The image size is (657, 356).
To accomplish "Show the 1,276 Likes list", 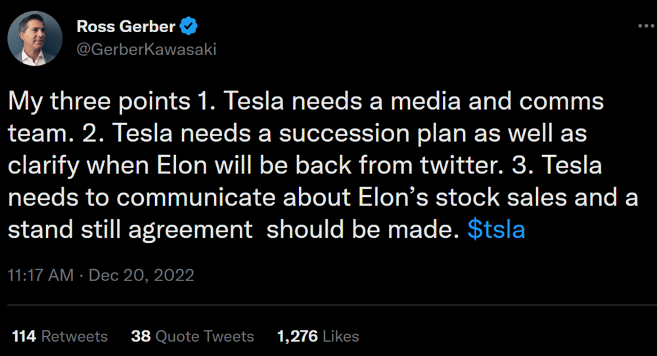I will click(x=318, y=336).
